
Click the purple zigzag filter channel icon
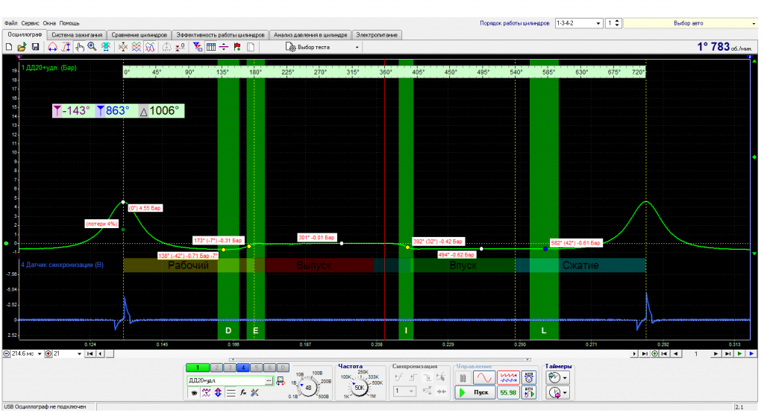(x=206, y=393)
